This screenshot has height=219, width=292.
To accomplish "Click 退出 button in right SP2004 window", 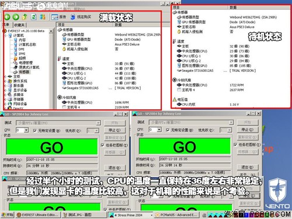I will (248, 167).
